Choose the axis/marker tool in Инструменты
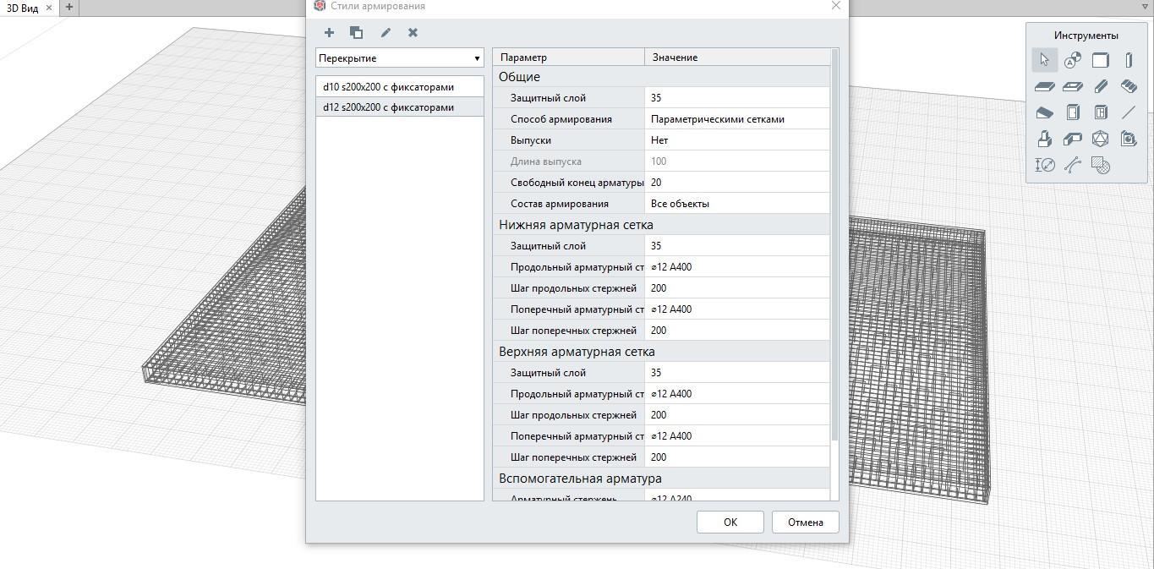 point(1073,60)
